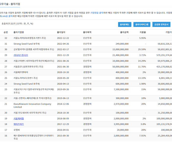Select 글로벌커넥트플랫폼 사모투자합자회사 row name

pyautogui.click(x=34, y=49)
